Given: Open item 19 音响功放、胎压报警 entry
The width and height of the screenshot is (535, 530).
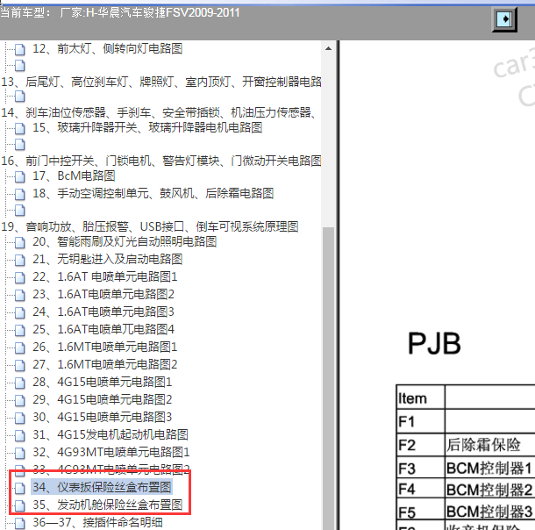Looking at the screenshot, I should coord(150,226).
